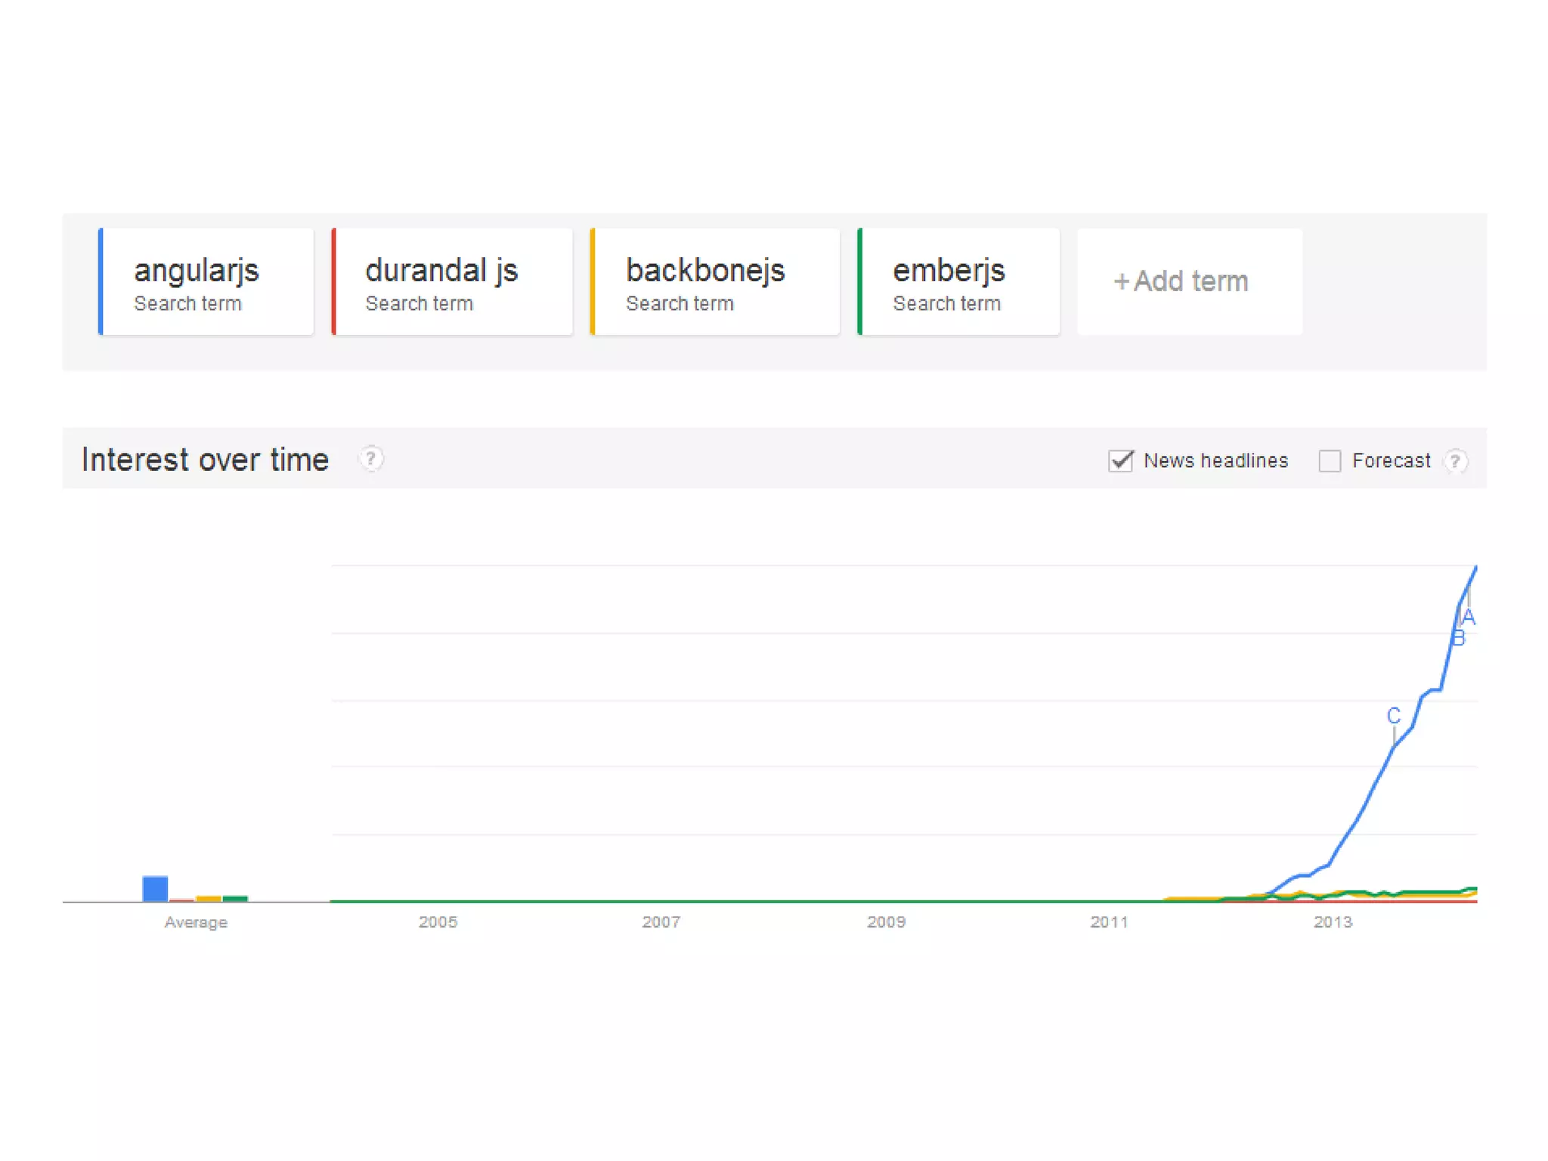Enable the Forecast checkbox
Screen dimensions: 1548x1161
(x=1330, y=461)
